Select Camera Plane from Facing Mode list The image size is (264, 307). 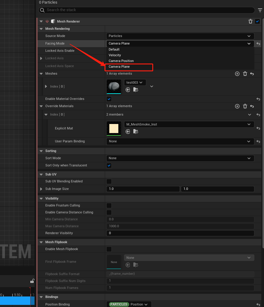pyautogui.click(x=120, y=67)
